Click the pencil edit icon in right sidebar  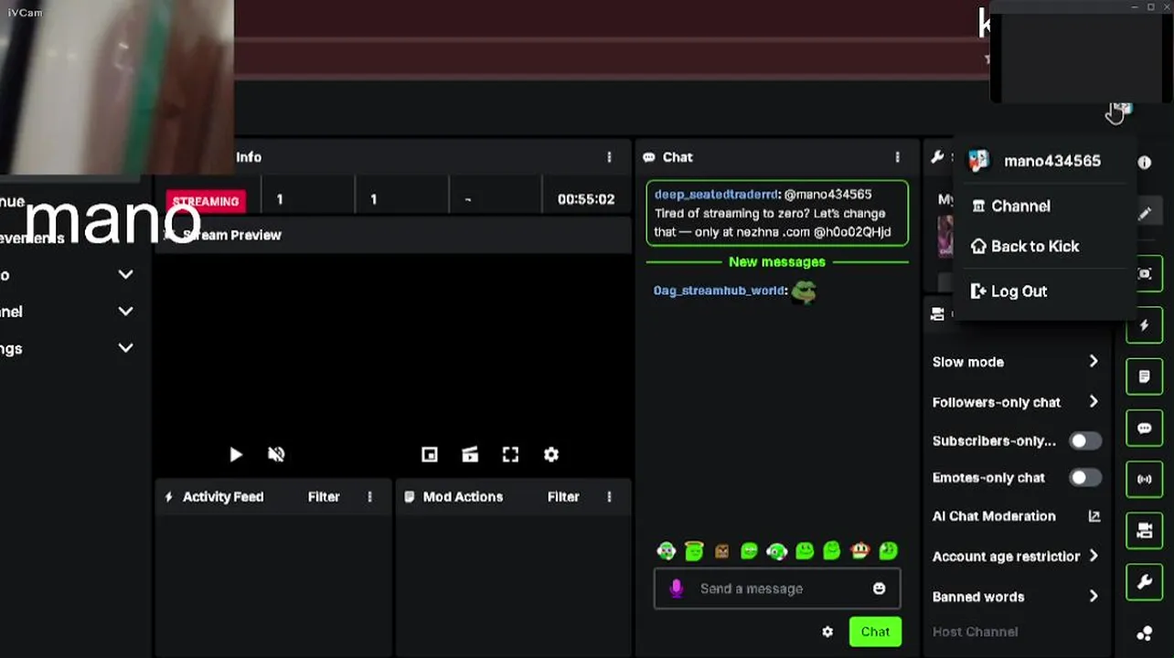tap(1144, 213)
